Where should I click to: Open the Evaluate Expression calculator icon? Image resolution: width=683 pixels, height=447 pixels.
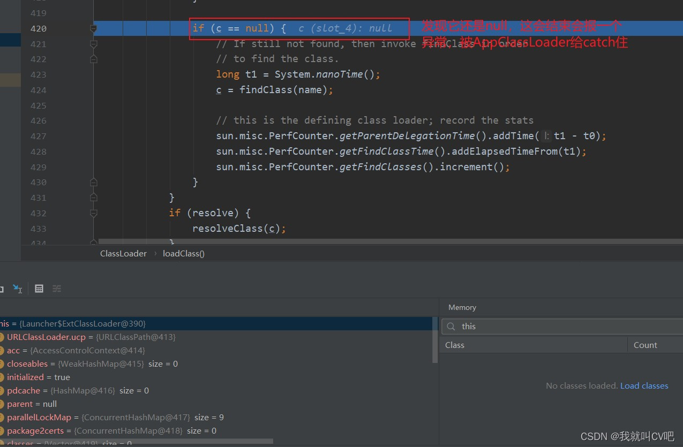point(39,289)
